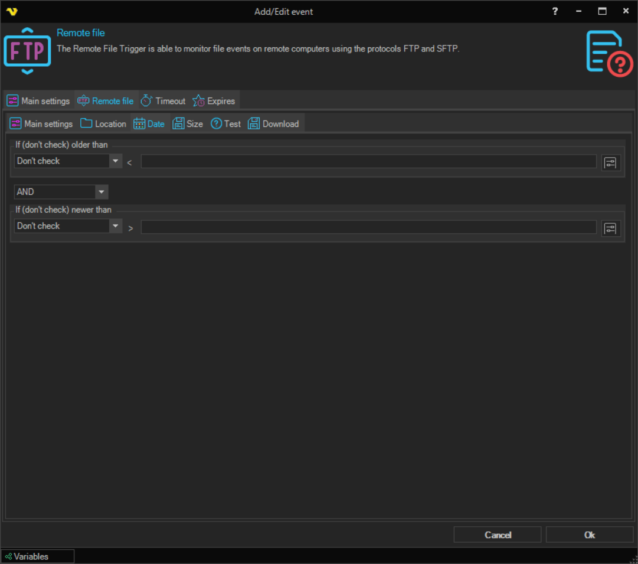Click the application logo in title bar

click(11, 11)
